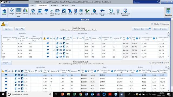Viewport: 173px width, 97px height.
Task: Click the search magnifier icon
Action: (x=159, y=2)
